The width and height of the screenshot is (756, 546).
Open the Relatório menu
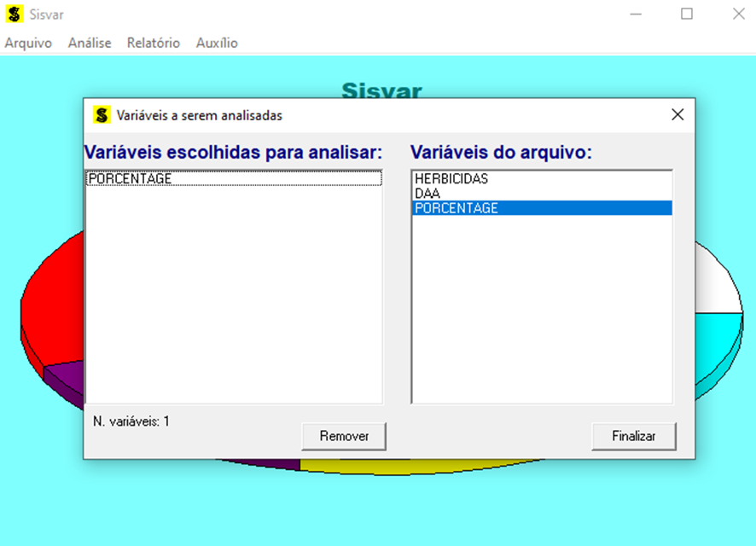point(154,43)
